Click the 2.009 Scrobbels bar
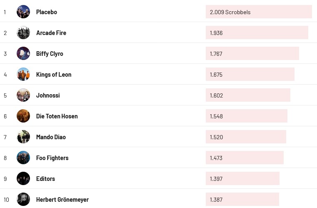This screenshot has height=208, width=317. [258, 12]
